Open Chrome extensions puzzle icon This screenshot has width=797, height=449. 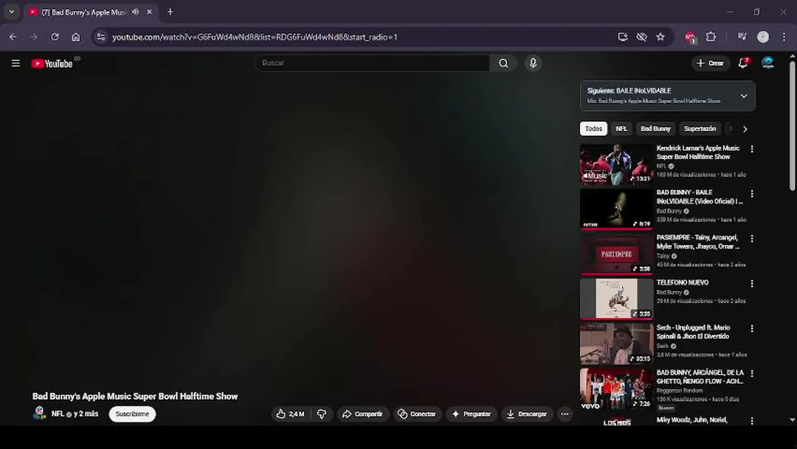[710, 37]
